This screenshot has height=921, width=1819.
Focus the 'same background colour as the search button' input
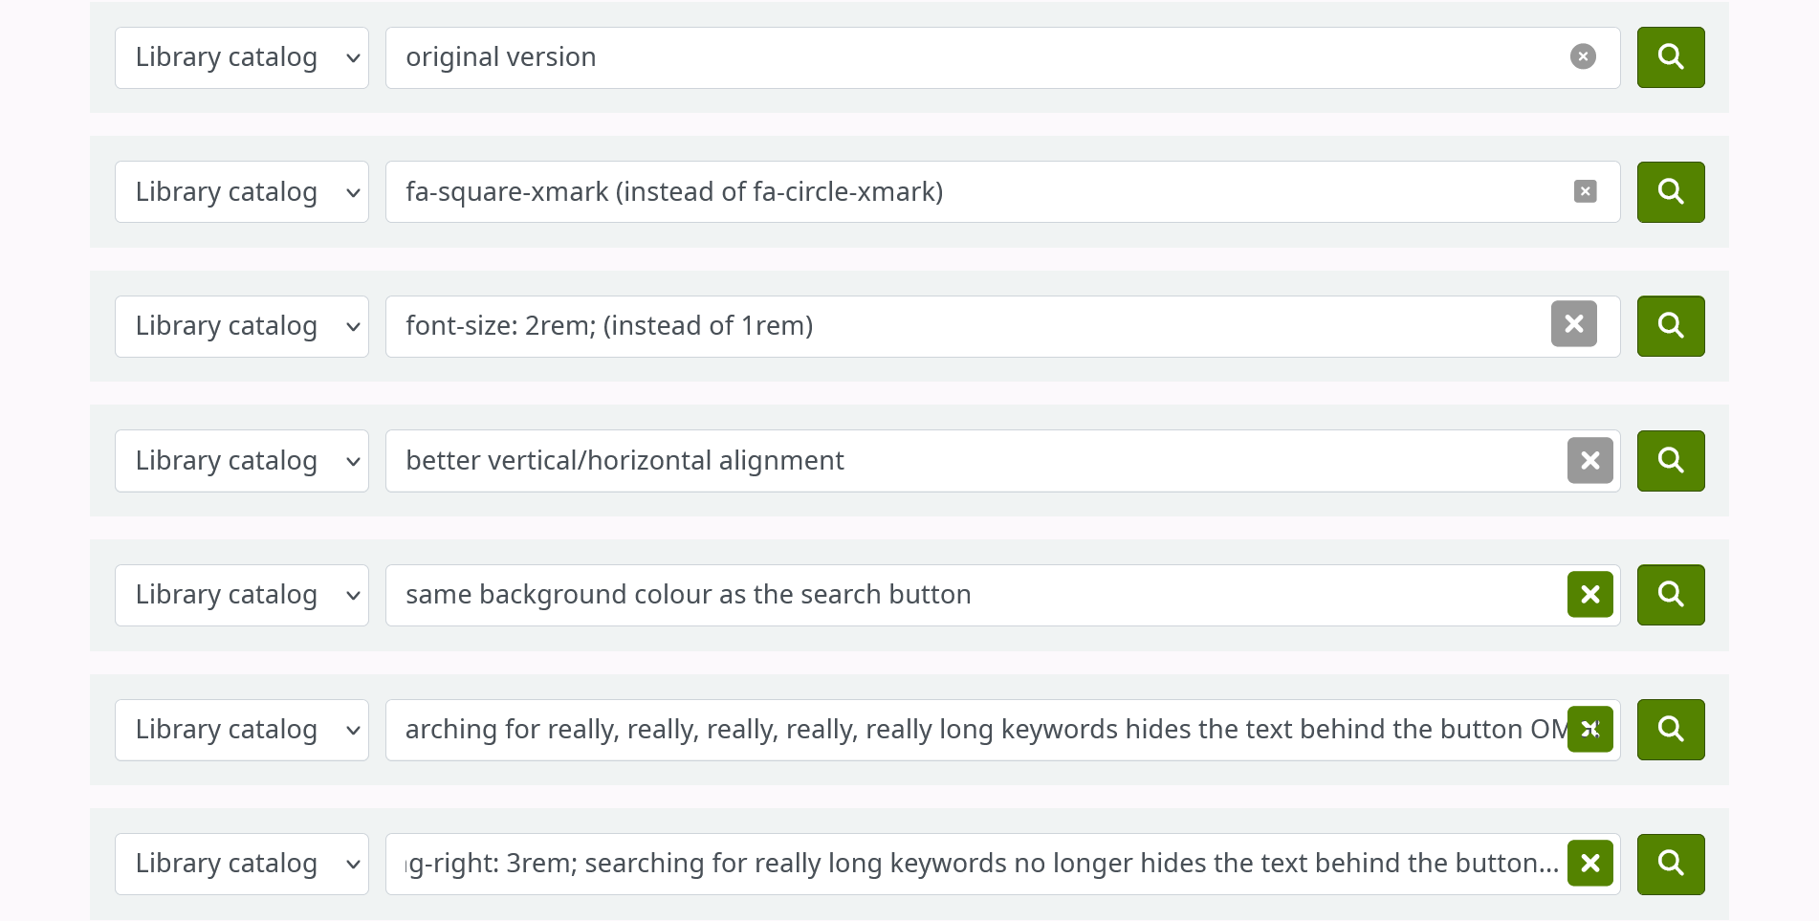956,595
